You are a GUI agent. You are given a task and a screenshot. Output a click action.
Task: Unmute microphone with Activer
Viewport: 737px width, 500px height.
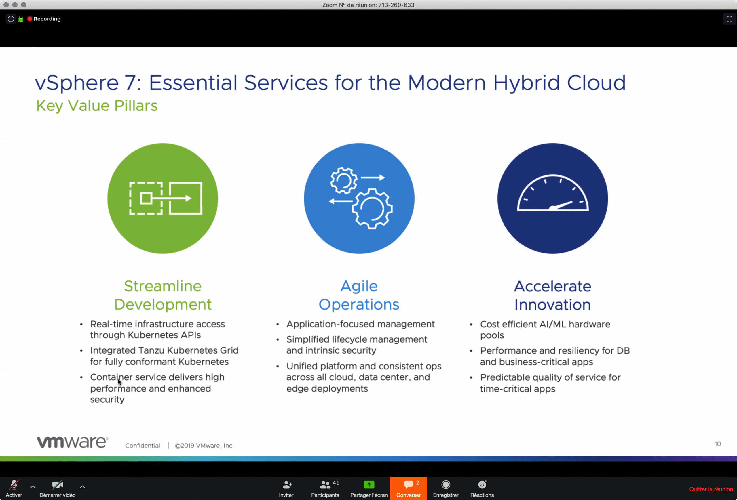tap(14, 488)
